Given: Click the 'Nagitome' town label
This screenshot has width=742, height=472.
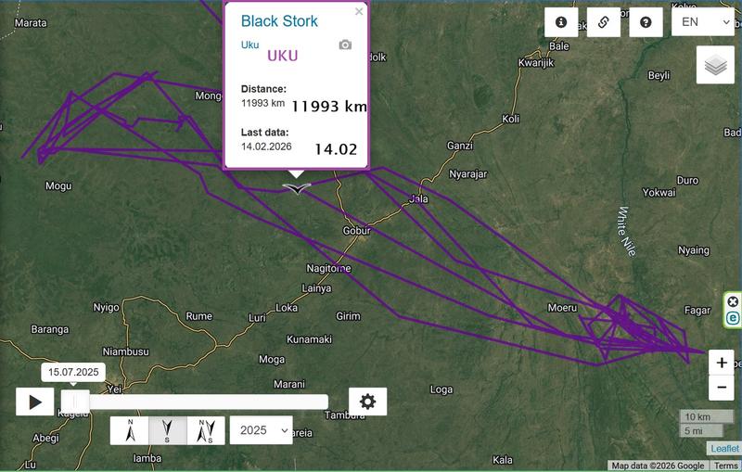Looking at the screenshot, I should click(x=329, y=269).
